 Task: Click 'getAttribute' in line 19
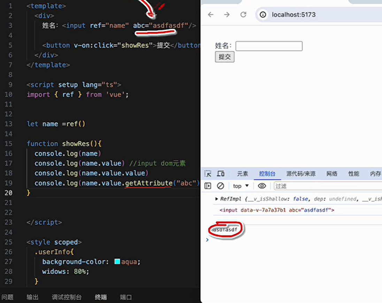(x=148, y=183)
